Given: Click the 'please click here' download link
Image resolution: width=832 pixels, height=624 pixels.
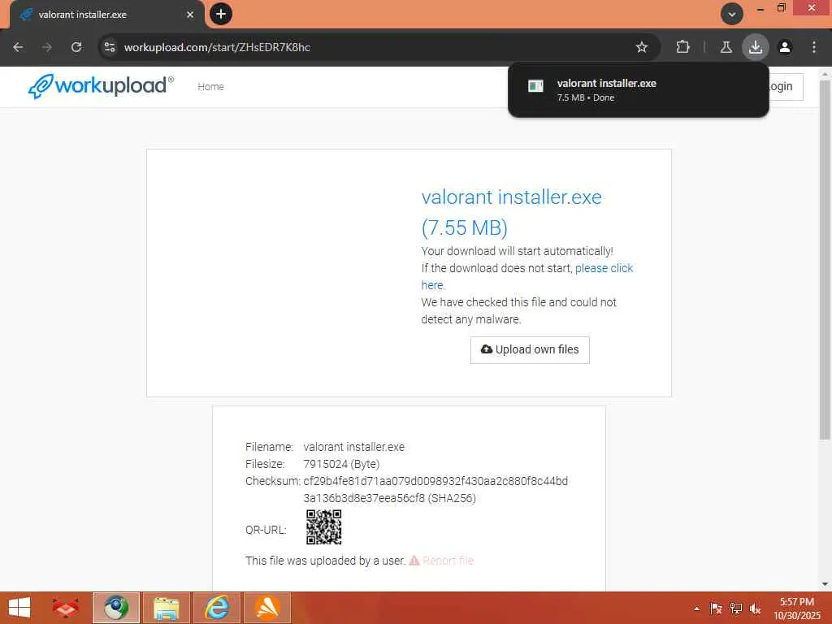Looking at the screenshot, I should 604,268.
